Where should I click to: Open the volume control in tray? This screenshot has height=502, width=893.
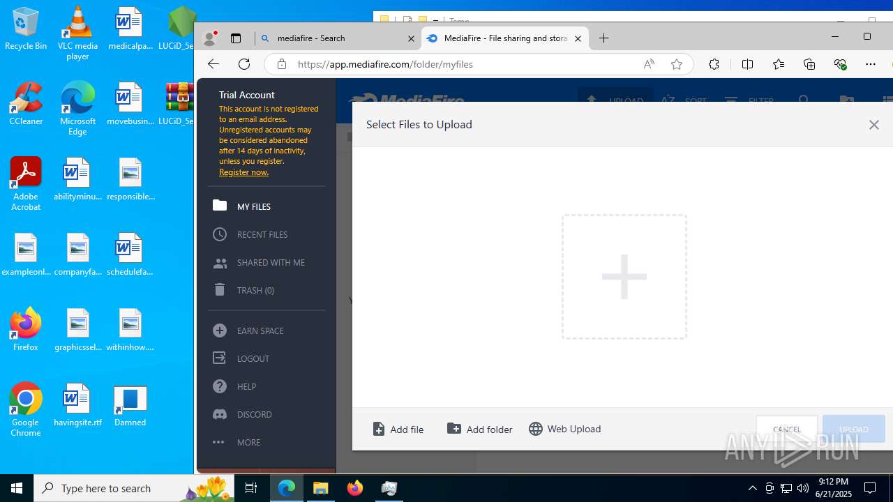[x=802, y=488]
